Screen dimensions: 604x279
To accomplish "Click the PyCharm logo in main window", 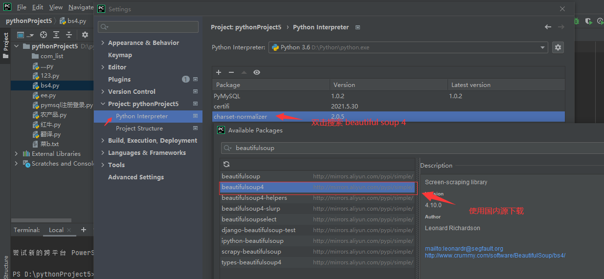I will click(x=7, y=7).
